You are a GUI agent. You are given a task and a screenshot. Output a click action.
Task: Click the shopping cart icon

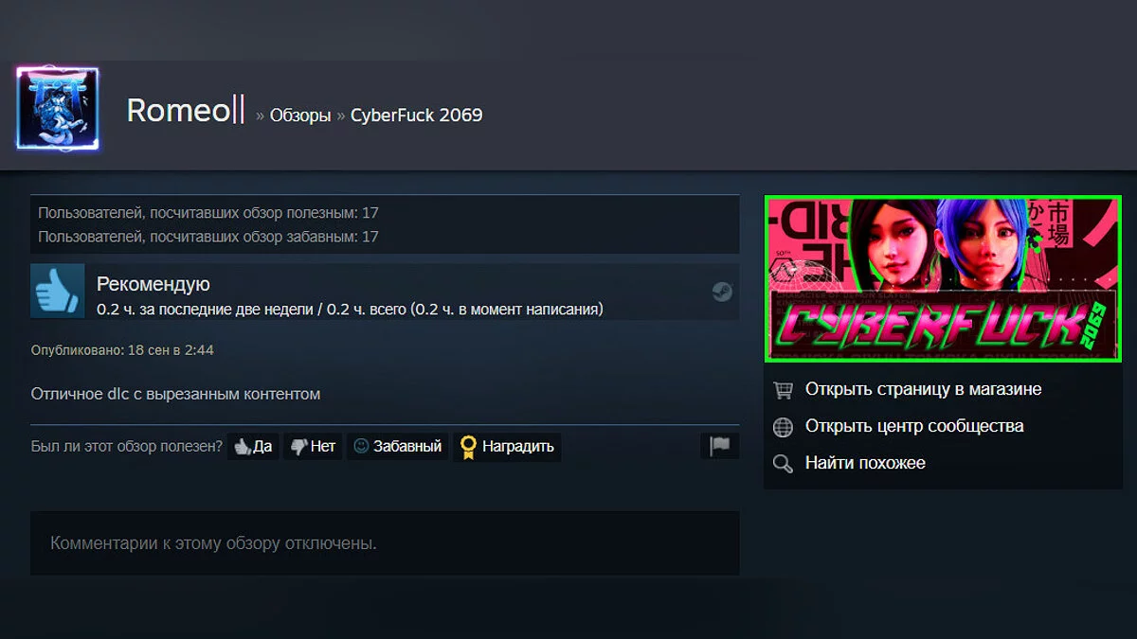(783, 389)
